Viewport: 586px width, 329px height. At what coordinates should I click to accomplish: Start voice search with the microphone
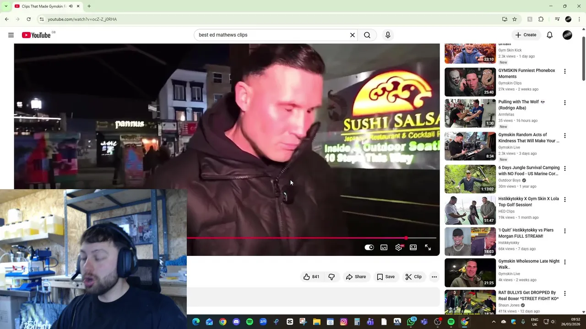(388, 35)
